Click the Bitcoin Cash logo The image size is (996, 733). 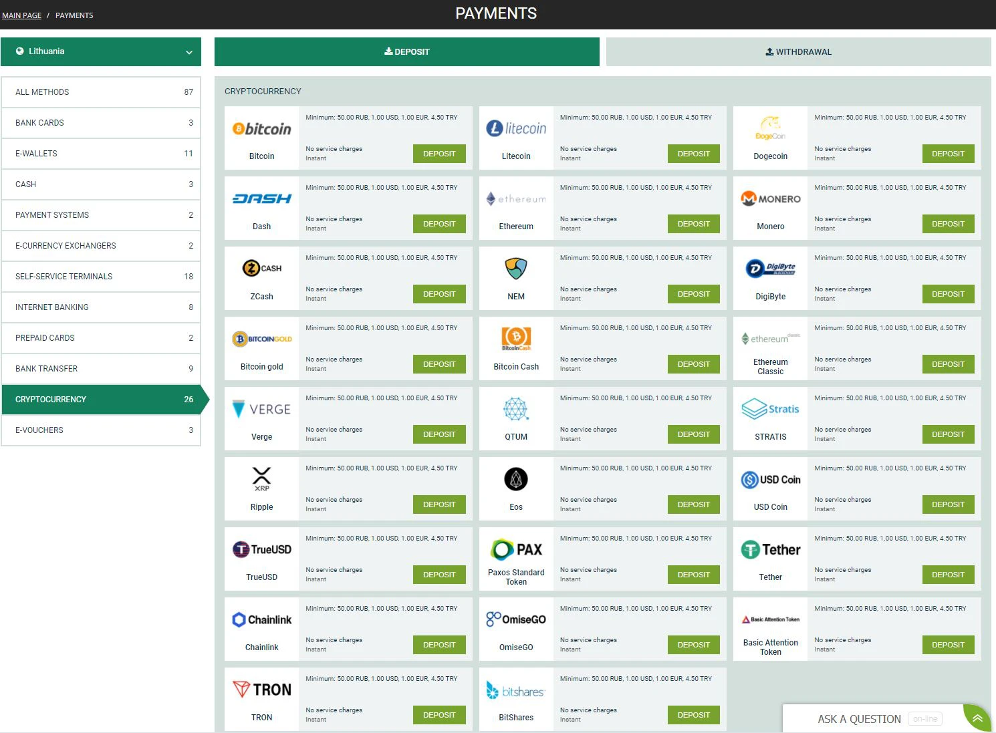(516, 339)
